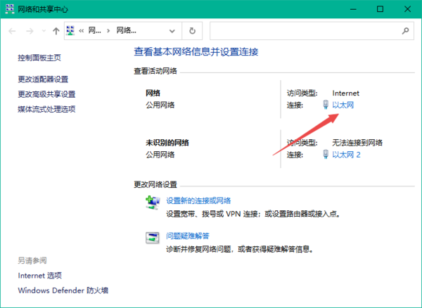Go to 控制面板主页

pyautogui.click(x=39, y=58)
